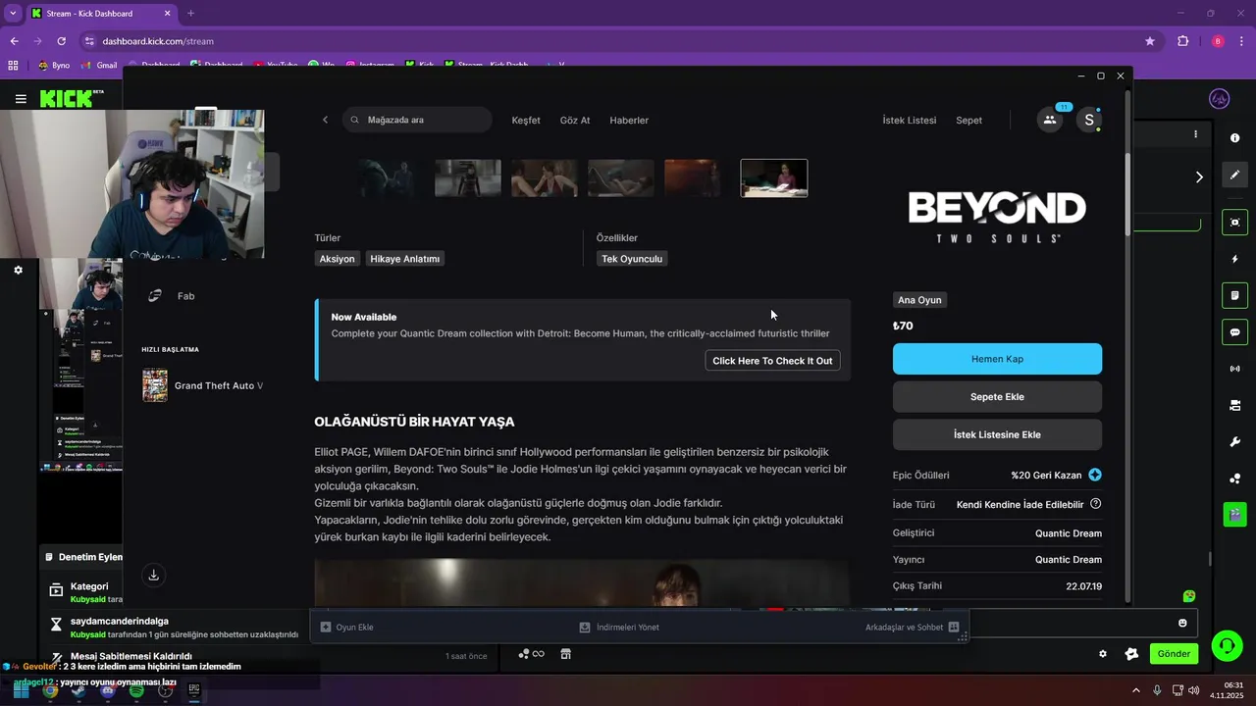This screenshot has width=1256, height=706.
Task: Open the emoji picker in chat input
Action: click(1182, 623)
